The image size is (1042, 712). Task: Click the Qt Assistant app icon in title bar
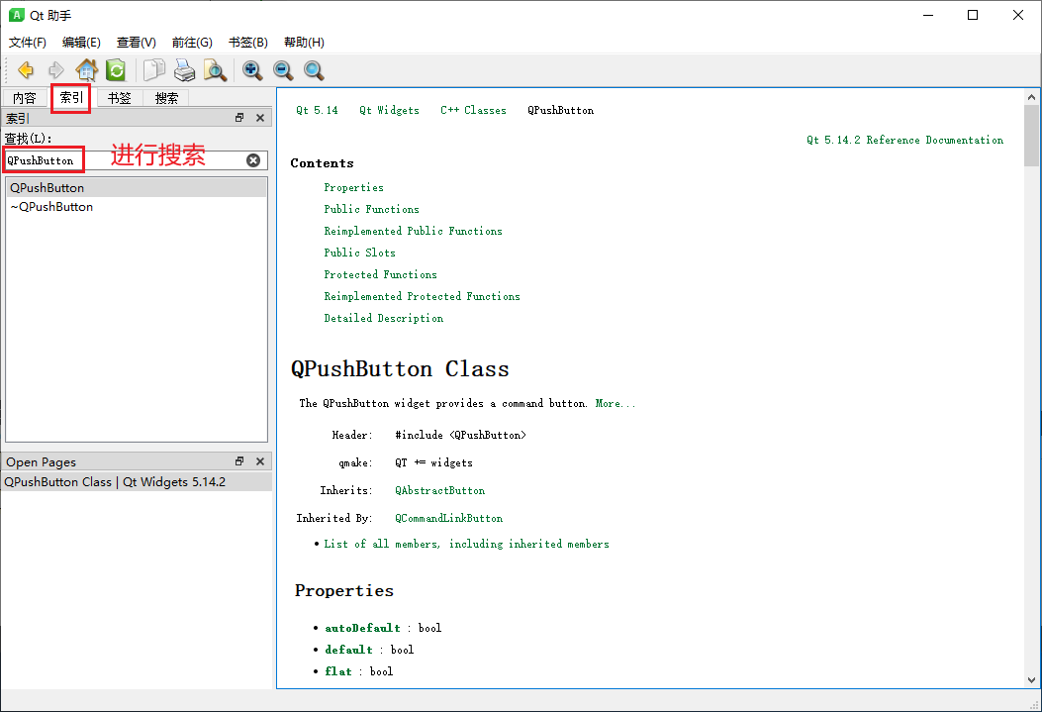tap(16, 15)
